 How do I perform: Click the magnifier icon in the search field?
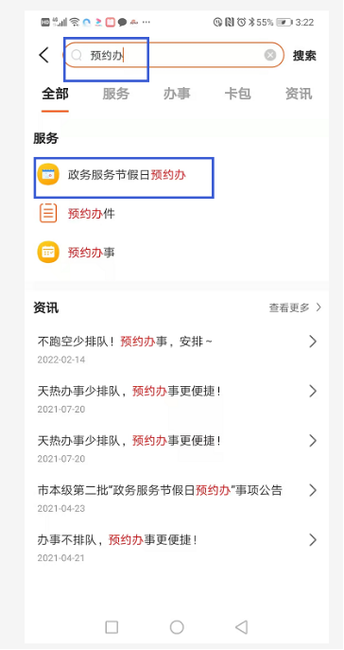(77, 55)
